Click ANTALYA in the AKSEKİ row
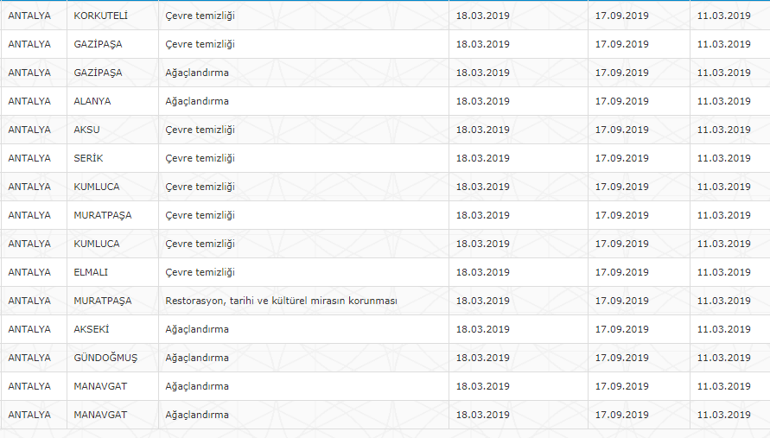Viewport: 770px width, 438px height. pyautogui.click(x=29, y=329)
